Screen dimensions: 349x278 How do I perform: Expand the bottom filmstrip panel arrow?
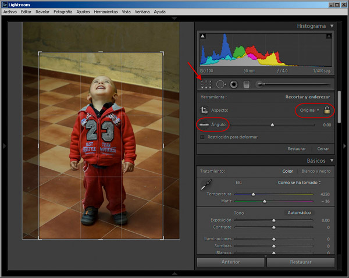point(174,273)
